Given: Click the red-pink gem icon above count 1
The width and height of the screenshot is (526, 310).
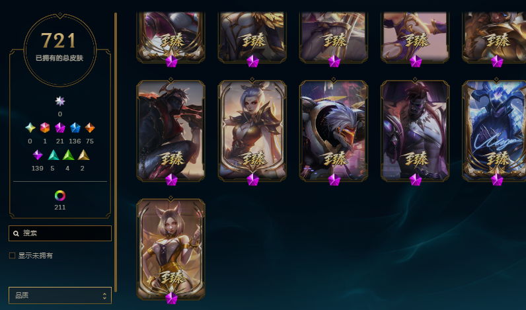Looking at the screenshot, I should pos(45,128).
